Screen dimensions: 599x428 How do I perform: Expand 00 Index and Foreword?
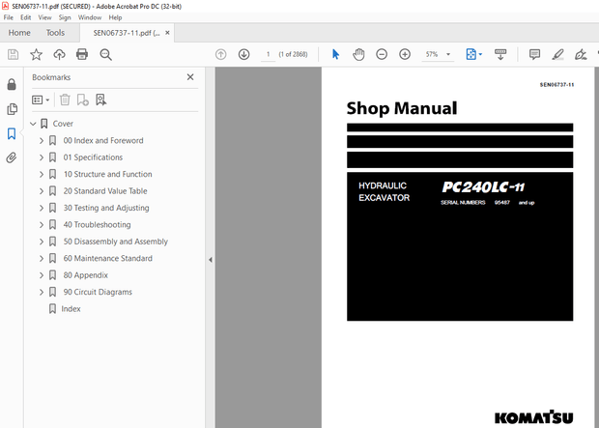point(42,141)
